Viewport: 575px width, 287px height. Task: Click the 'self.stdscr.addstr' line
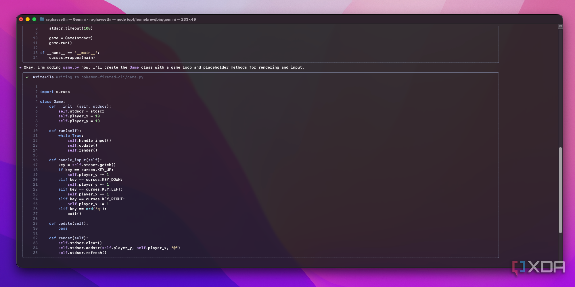click(119, 248)
